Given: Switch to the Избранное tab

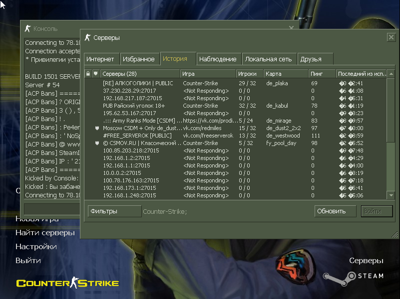Looking at the screenshot, I should point(139,59).
